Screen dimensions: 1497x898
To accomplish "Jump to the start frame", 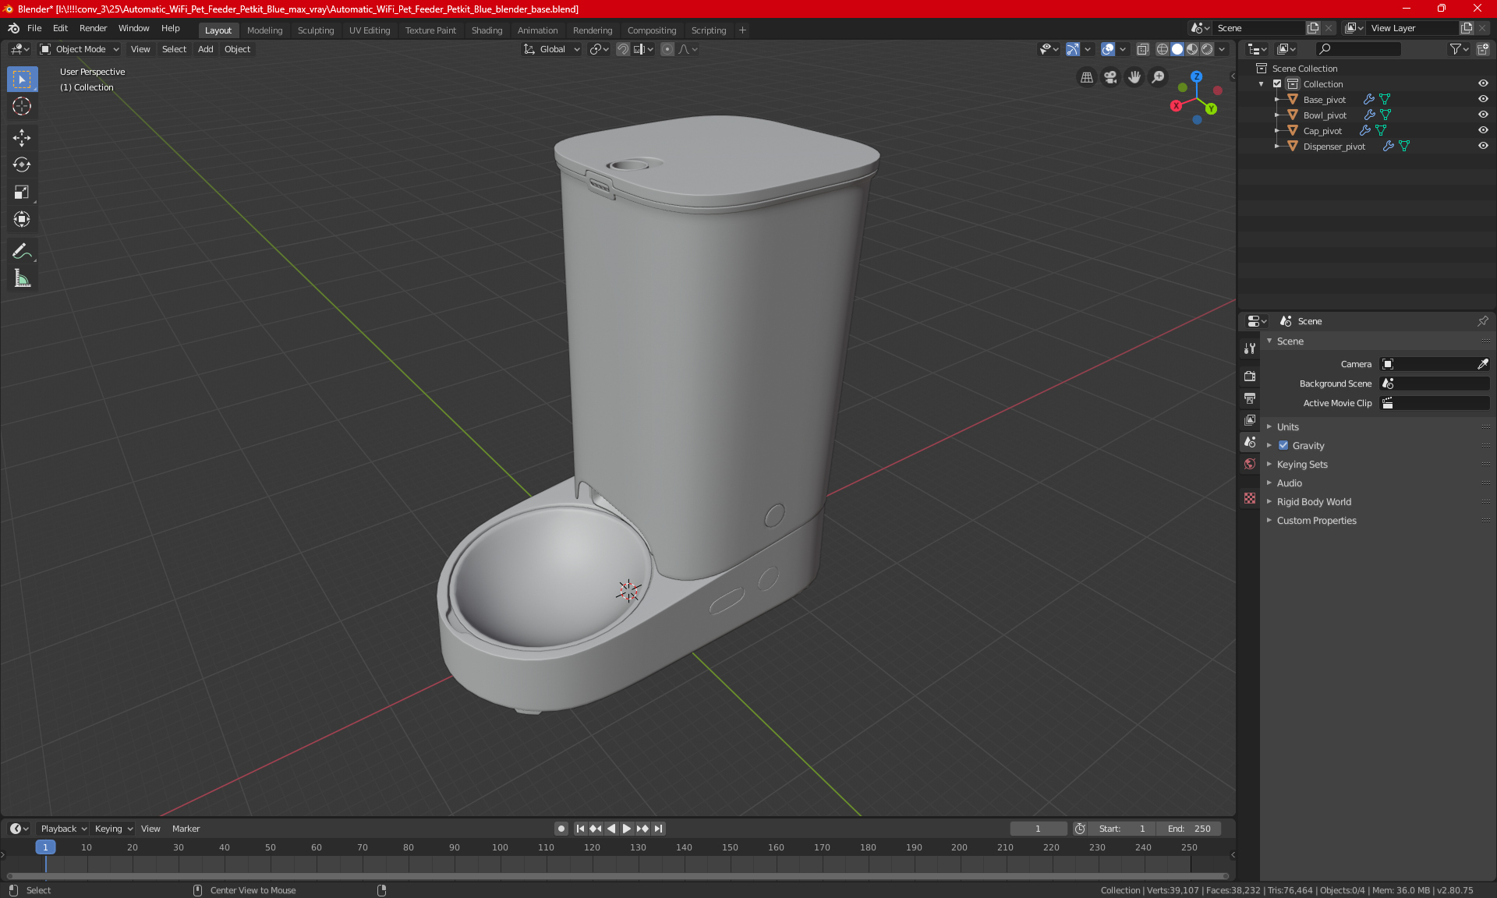I will (580, 829).
